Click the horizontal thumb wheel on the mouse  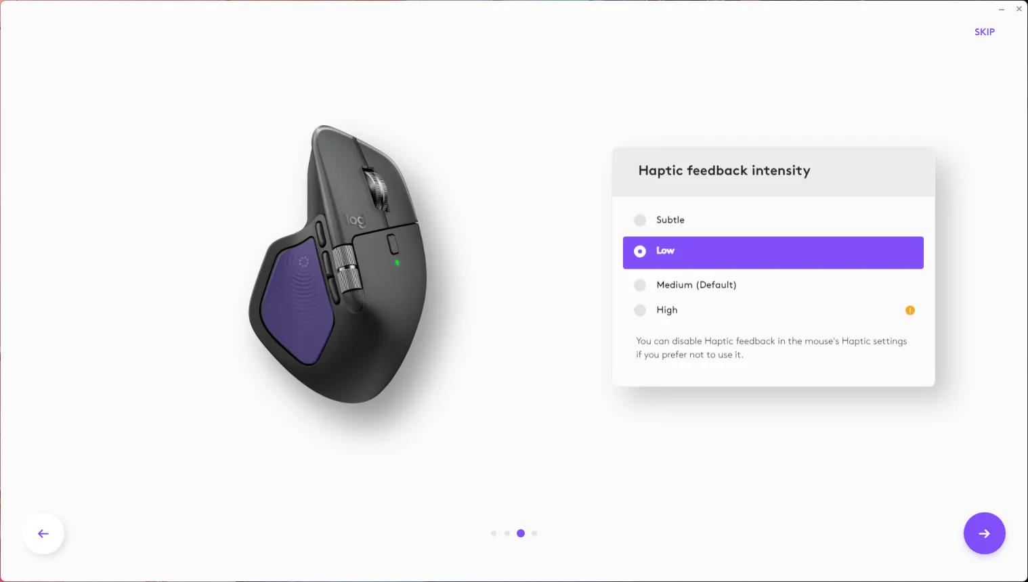(x=347, y=269)
